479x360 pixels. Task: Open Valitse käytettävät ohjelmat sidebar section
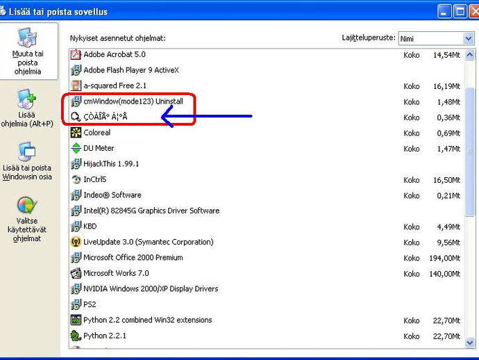coord(27,220)
